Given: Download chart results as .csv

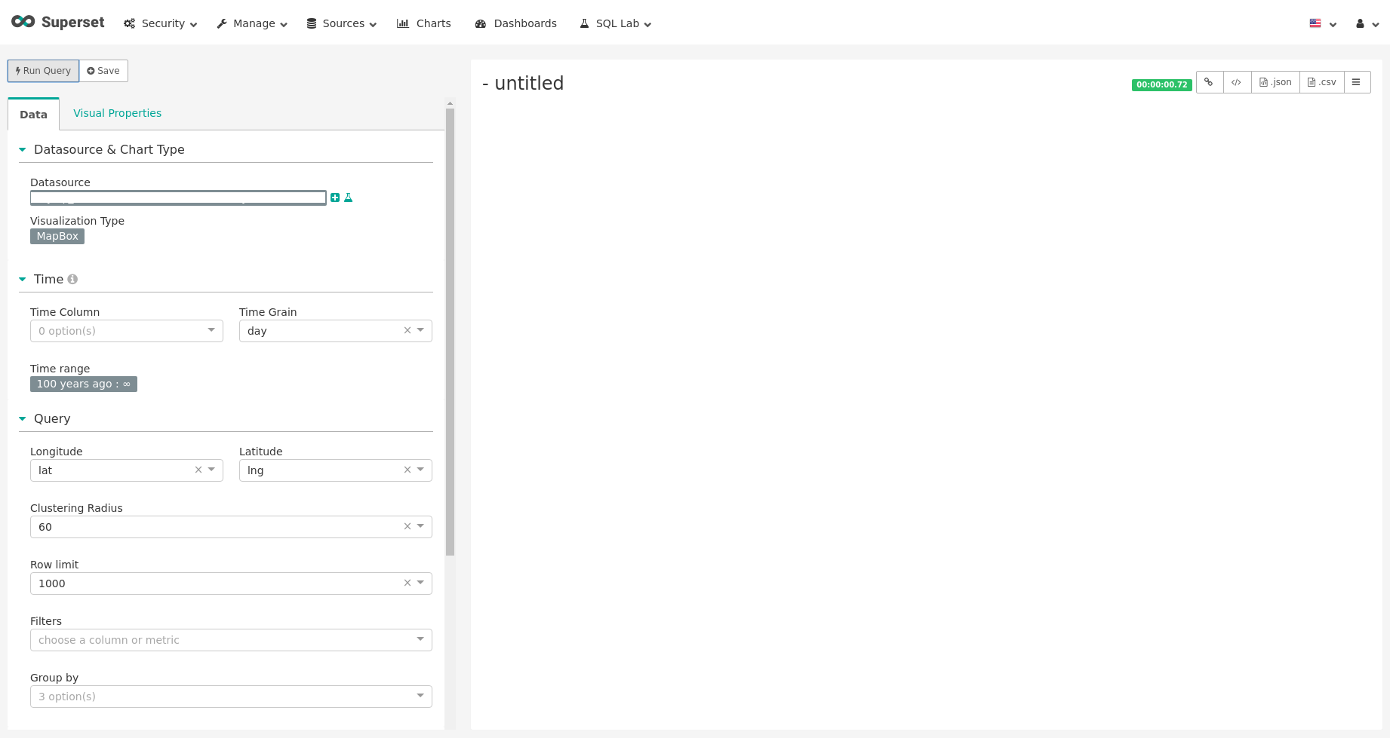Looking at the screenshot, I should 1321,81.
